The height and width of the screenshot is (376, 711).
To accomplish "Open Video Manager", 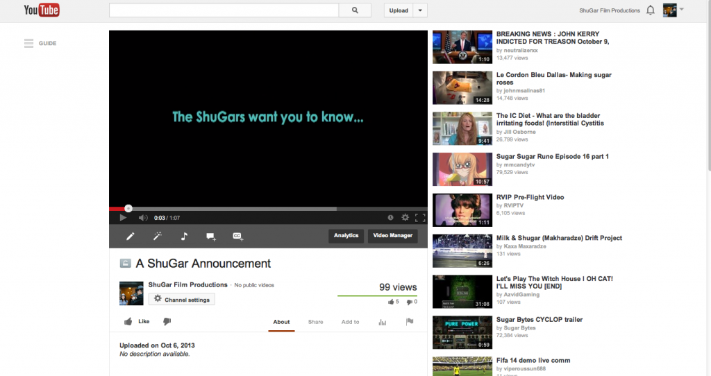I will [393, 236].
